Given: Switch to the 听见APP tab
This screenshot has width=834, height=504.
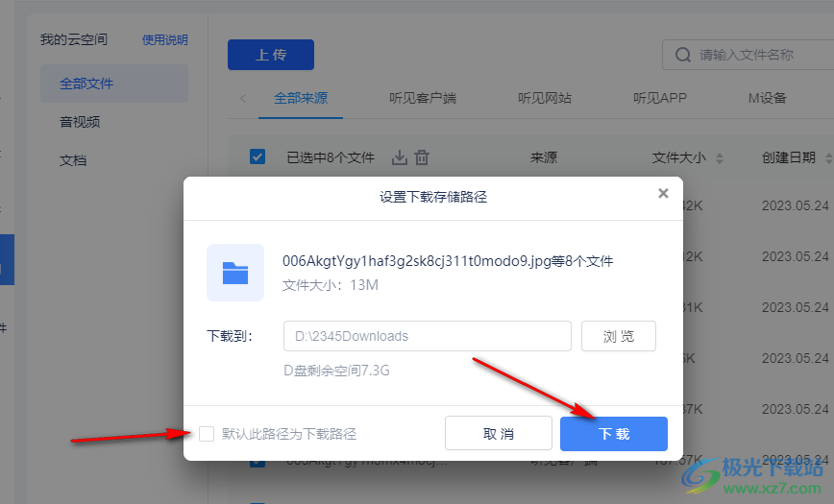Looking at the screenshot, I should point(659,98).
